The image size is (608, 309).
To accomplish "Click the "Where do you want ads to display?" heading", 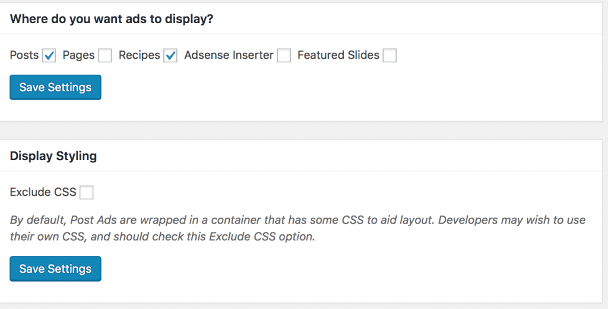I will point(112,19).
